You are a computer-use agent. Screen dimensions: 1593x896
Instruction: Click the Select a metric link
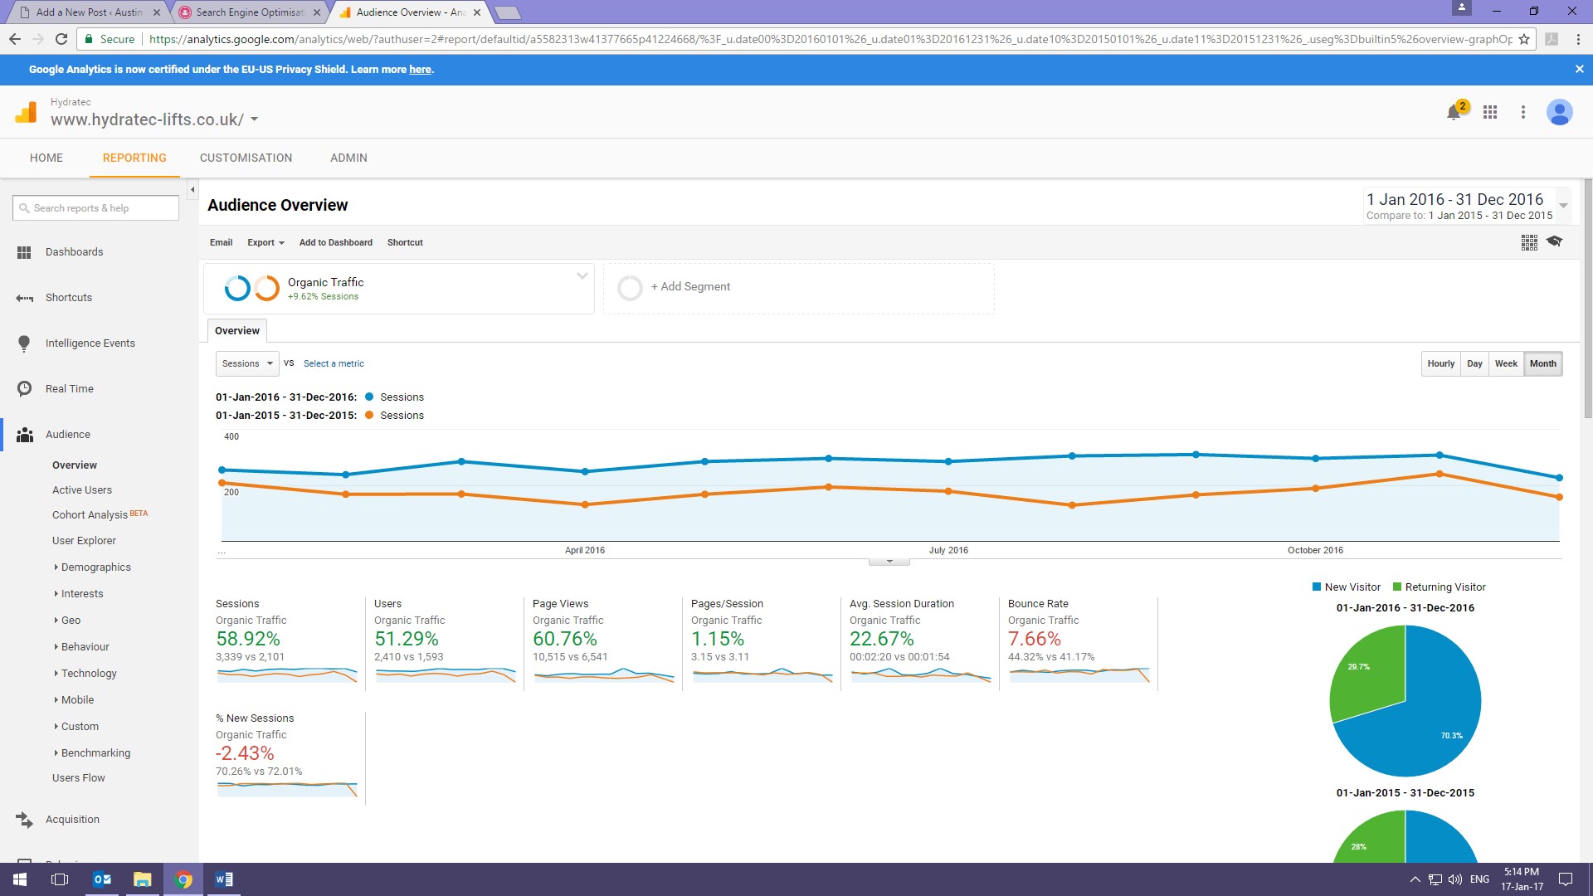click(x=334, y=364)
